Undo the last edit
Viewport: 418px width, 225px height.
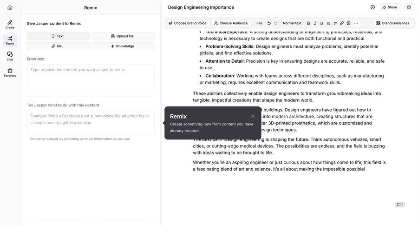pyautogui.click(x=269, y=23)
